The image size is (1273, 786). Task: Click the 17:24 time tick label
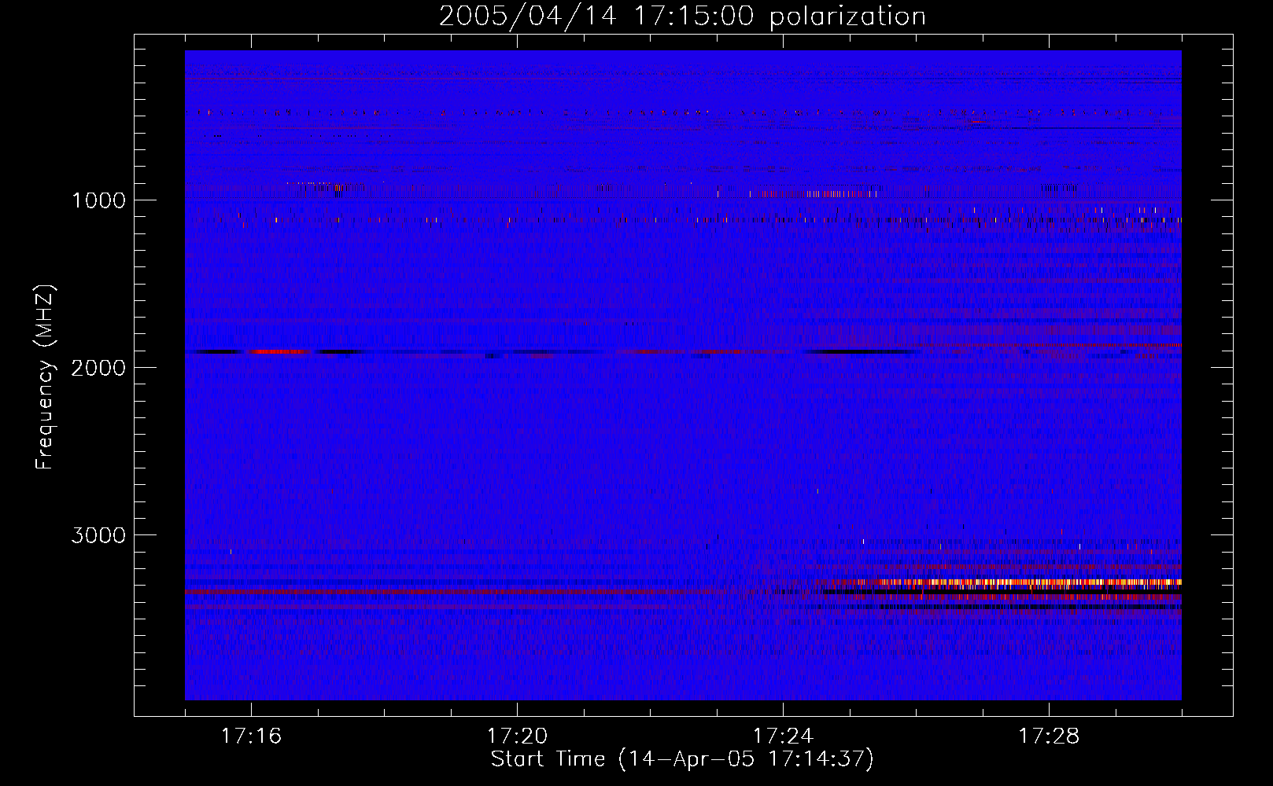coord(783,736)
